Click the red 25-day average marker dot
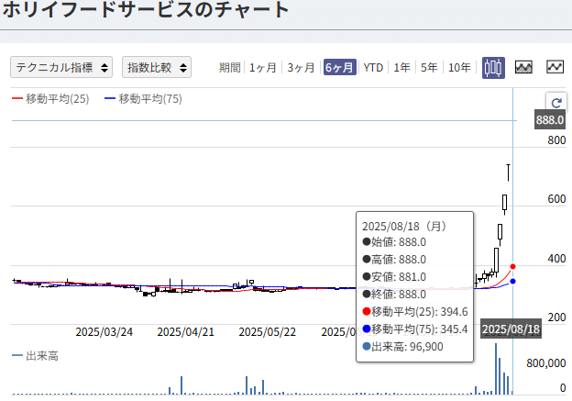 512,267
